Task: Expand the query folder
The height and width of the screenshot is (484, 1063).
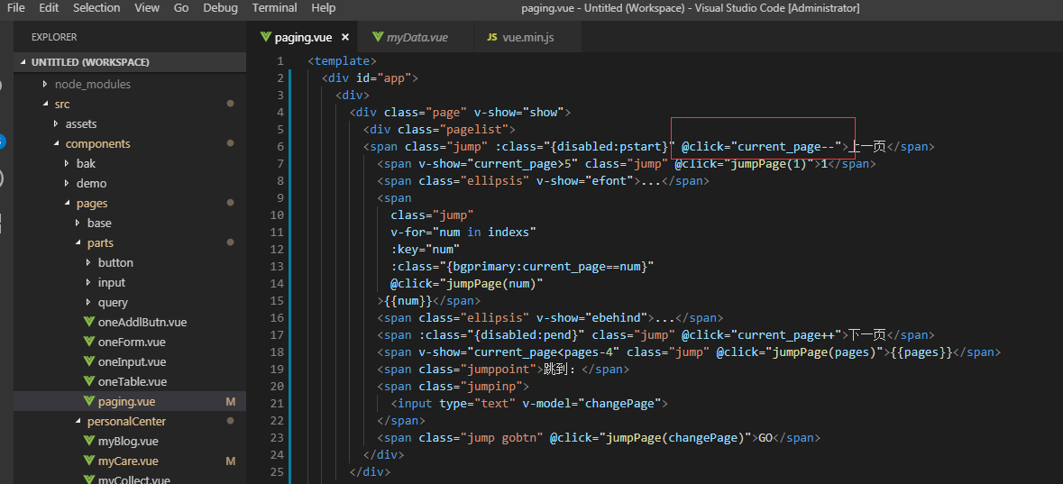Action: click(x=88, y=302)
